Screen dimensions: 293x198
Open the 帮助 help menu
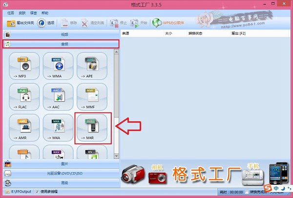45,13
